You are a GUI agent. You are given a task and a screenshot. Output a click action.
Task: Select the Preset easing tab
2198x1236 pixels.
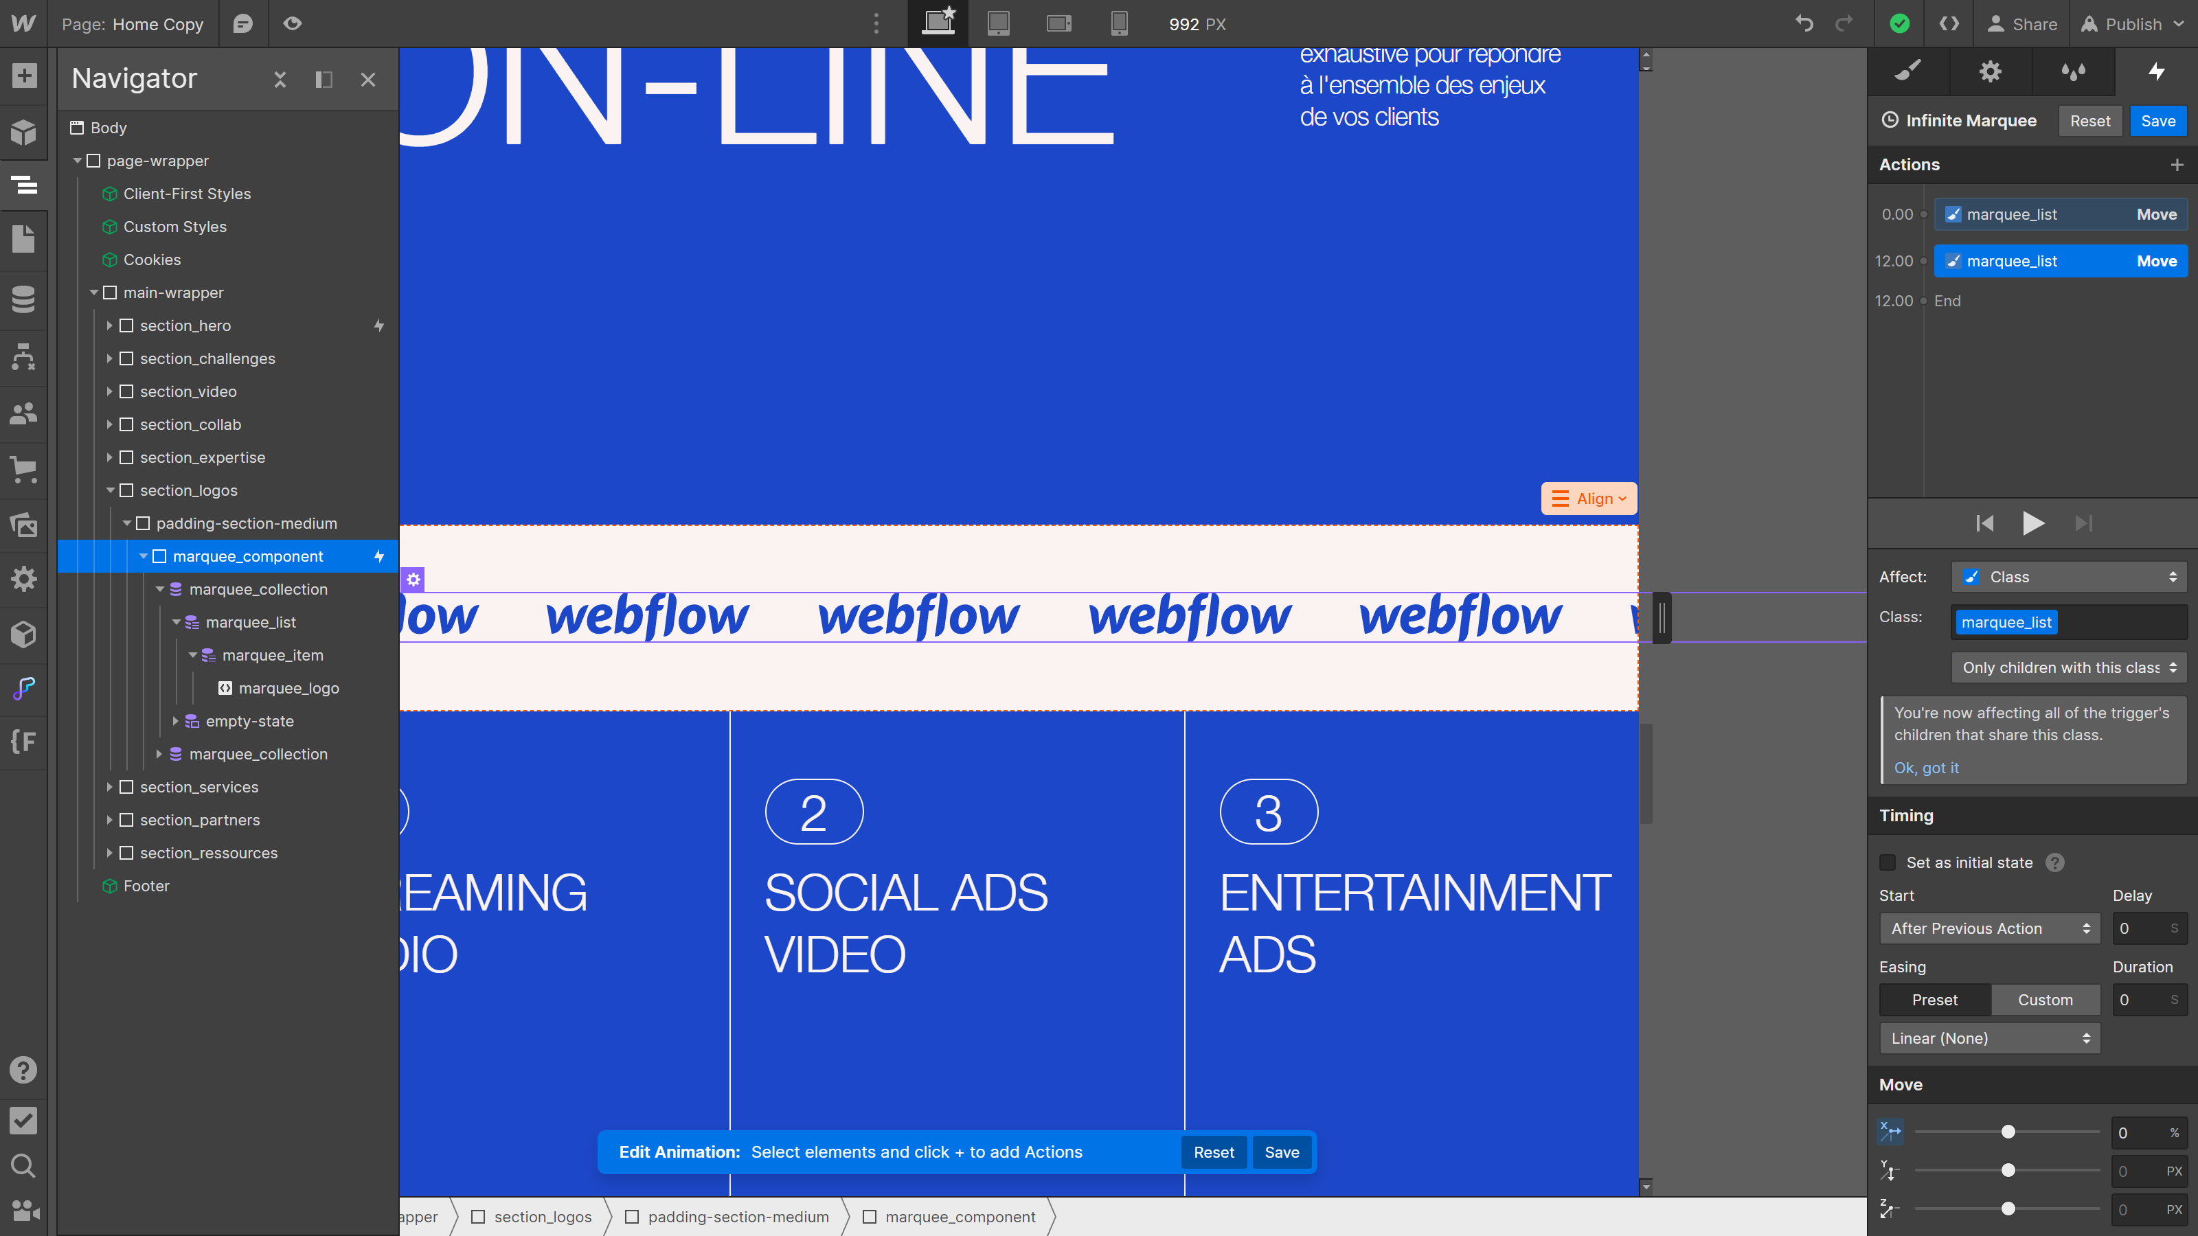pyautogui.click(x=1935, y=1000)
